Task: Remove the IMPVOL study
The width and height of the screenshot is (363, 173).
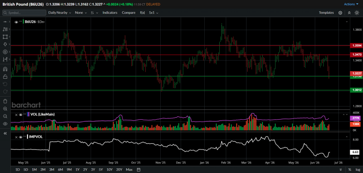Action: pos(16,137)
